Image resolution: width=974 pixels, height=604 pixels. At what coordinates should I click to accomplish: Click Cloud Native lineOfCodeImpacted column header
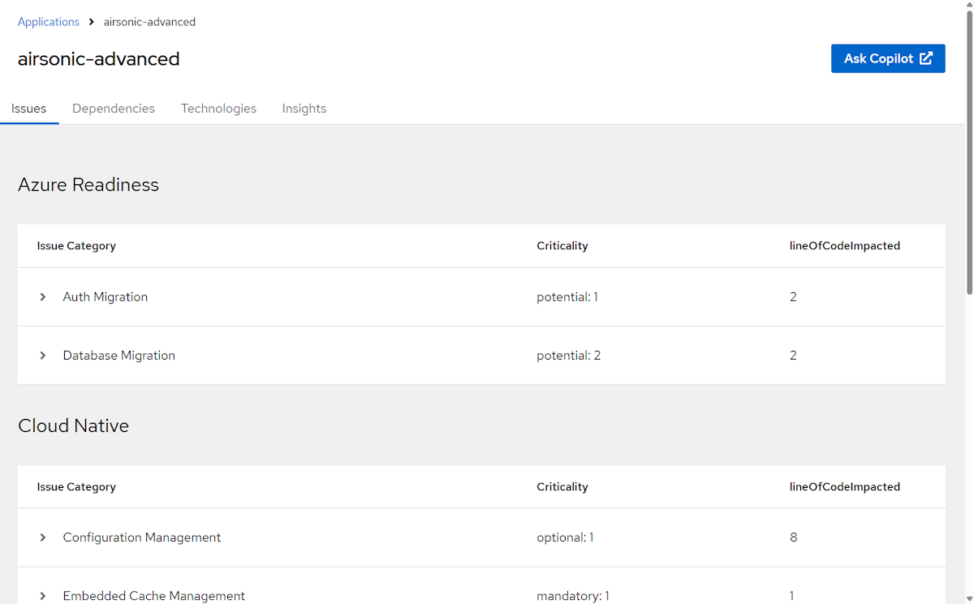(845, 487)
